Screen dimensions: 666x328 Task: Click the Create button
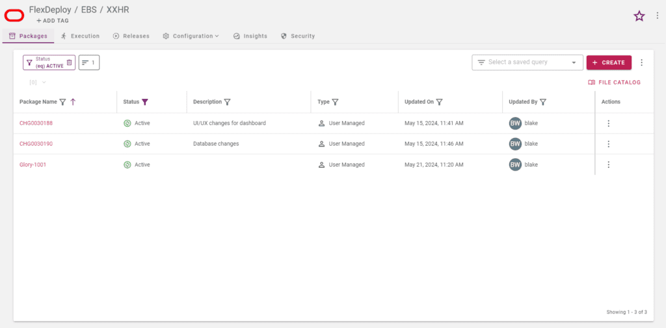tap(609, 62)
